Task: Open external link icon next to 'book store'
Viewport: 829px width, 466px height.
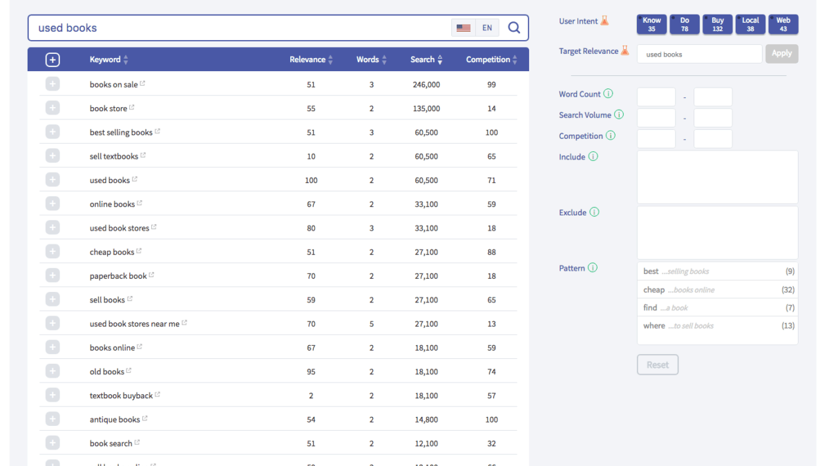Action: click(132, 108)
